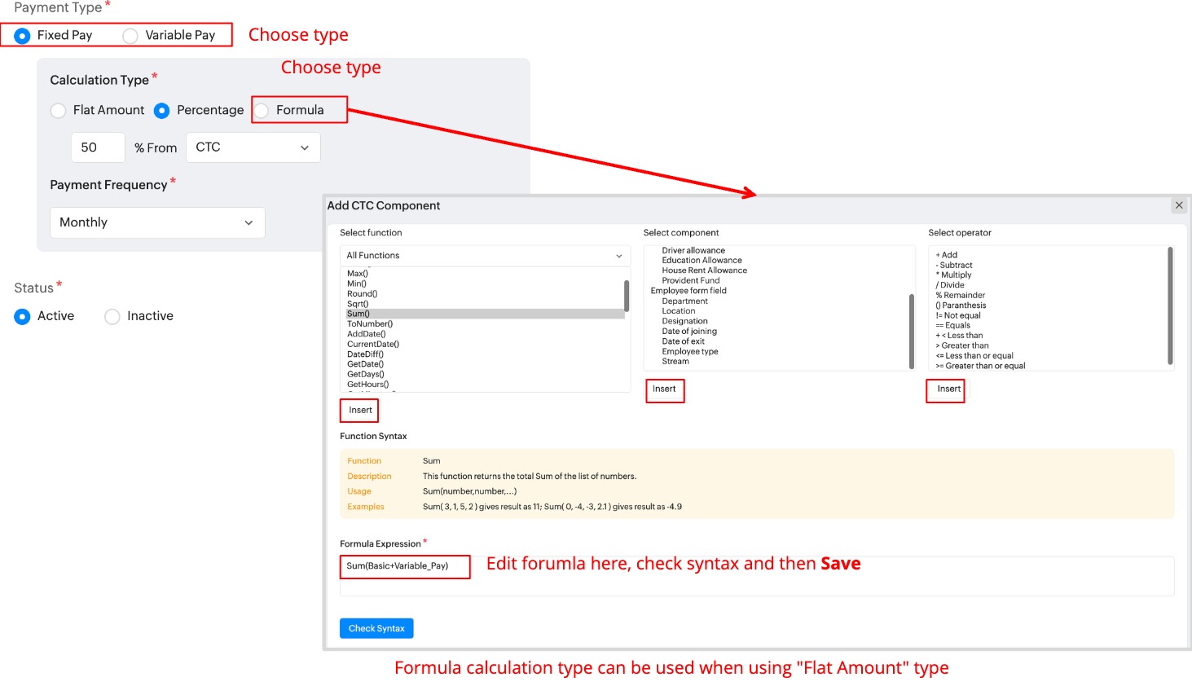Screen dimensions: 1192x686
Task: Select GetDays() in the function list
Action: pos(366,374)
